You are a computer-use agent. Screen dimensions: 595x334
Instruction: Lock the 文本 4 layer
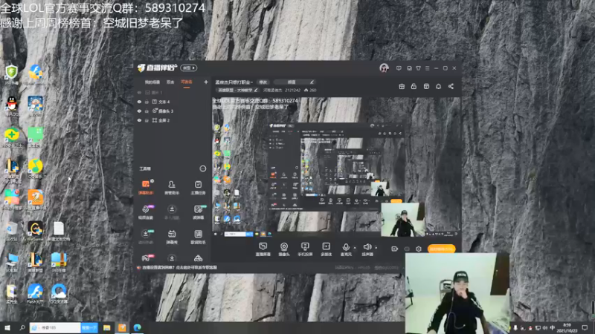pyautogui.click(x=147, y=102)
